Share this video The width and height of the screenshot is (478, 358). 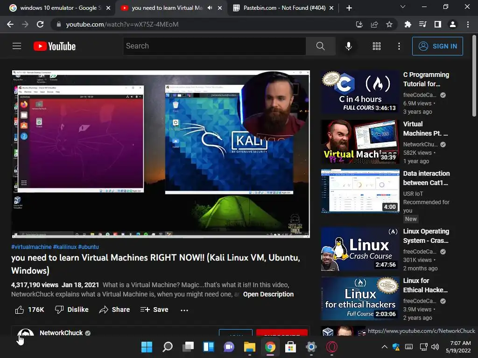click(x=114, y=310)
